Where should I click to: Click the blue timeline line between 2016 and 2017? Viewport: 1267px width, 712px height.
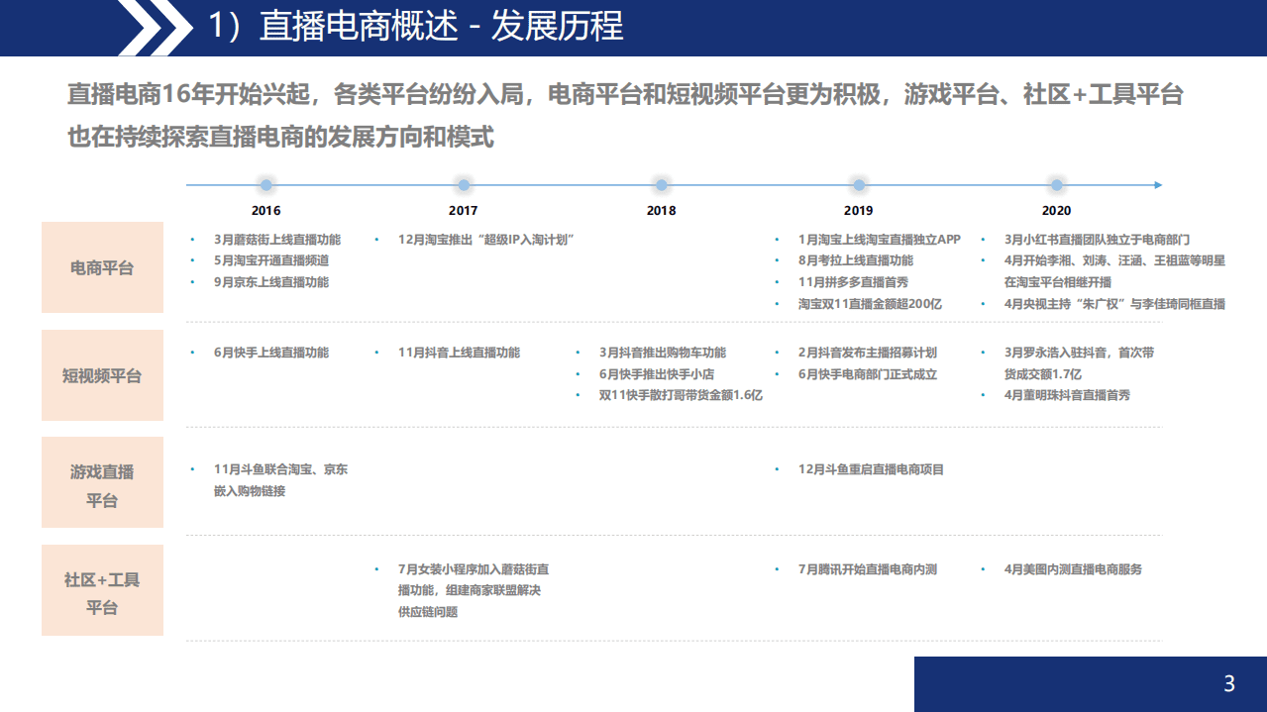click(x=363, y=183)
